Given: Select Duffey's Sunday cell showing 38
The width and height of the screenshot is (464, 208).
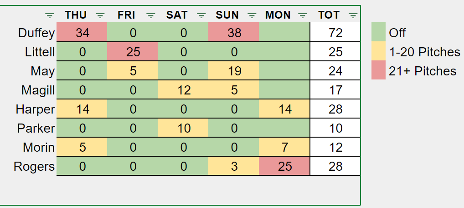Looking at the screenshot, I should tap(234, 33).
